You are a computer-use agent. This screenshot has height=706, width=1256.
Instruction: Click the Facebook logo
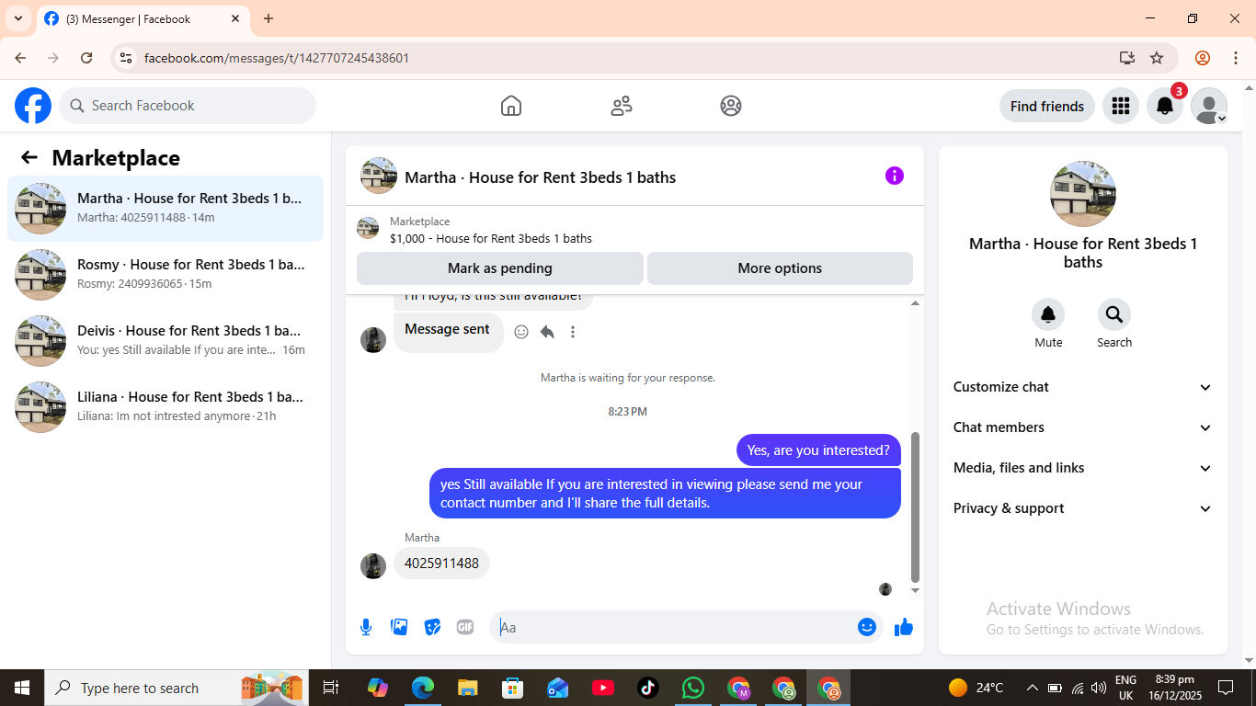point(33,106)
